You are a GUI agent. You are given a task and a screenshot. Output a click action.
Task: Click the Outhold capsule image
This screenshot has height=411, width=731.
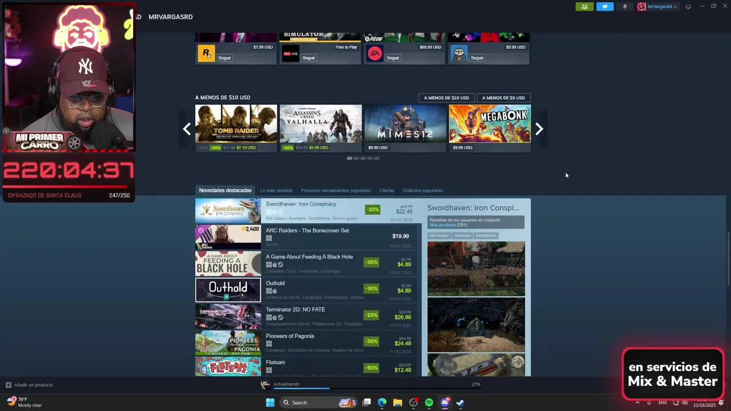pyautogui.click(x=228, y=290)
